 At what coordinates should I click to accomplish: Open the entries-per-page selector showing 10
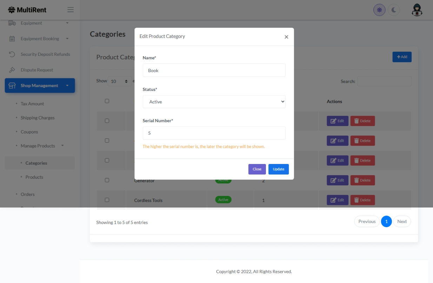pos(119,81)
